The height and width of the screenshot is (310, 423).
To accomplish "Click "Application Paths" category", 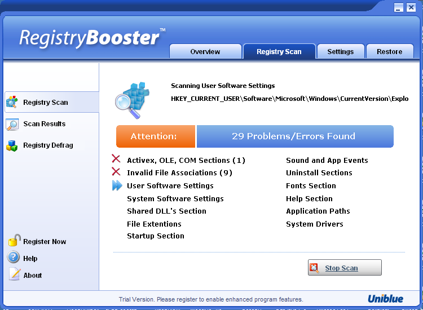I will [318, 211].
